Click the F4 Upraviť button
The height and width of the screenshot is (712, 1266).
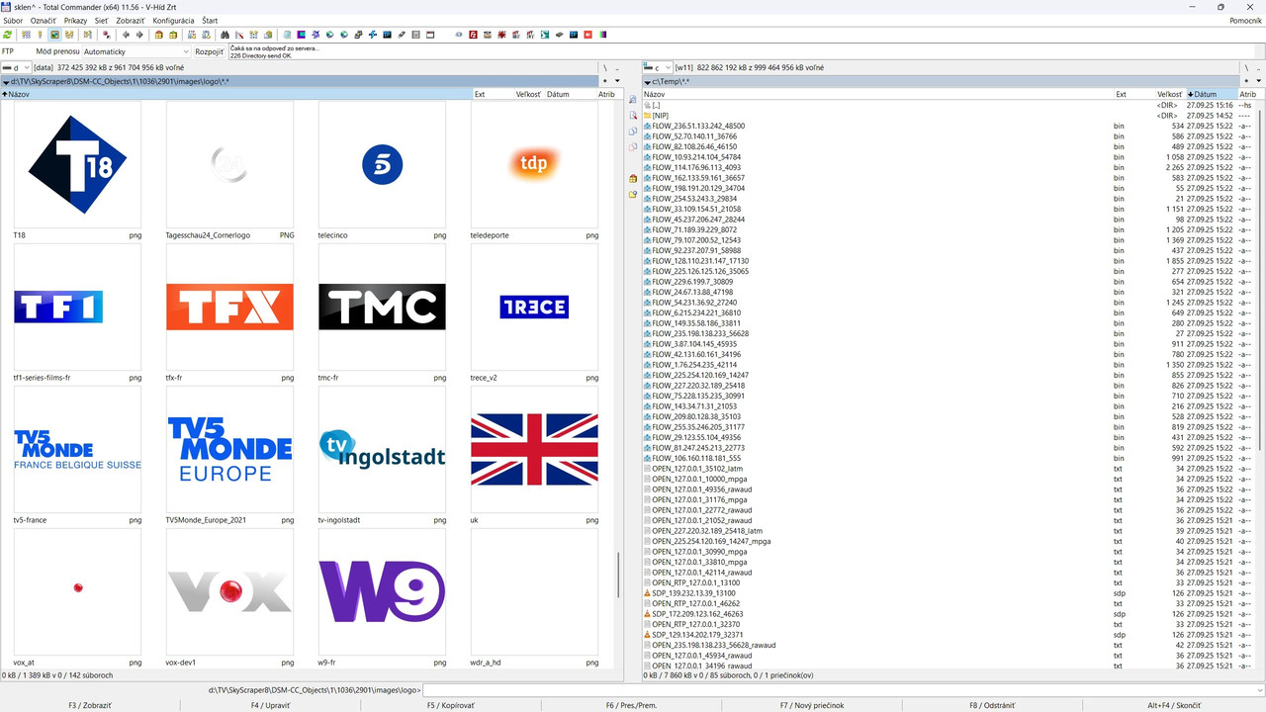(x=271, y=705)
